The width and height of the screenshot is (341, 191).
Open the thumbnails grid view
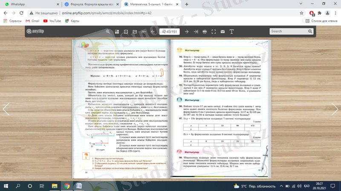(x=117, y=31)
